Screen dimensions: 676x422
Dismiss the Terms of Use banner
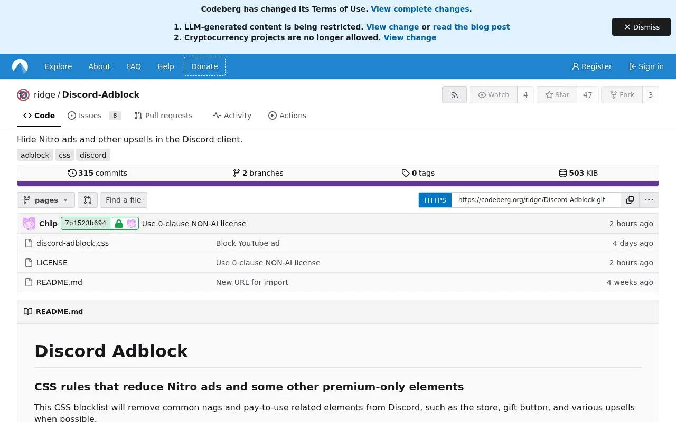pyautogui.click(x=641, y=27)
